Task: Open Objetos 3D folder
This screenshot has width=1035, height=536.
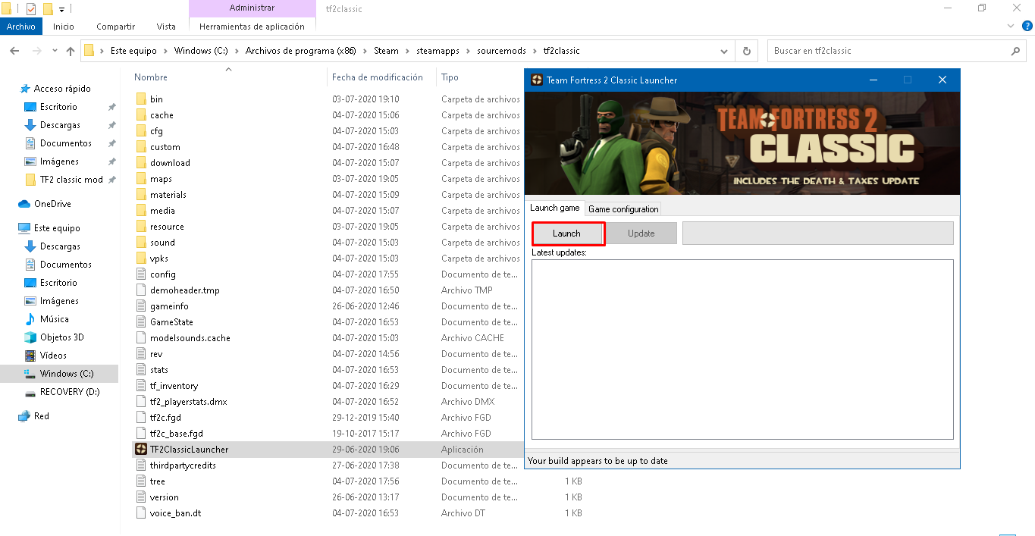Action: point(61,337)
